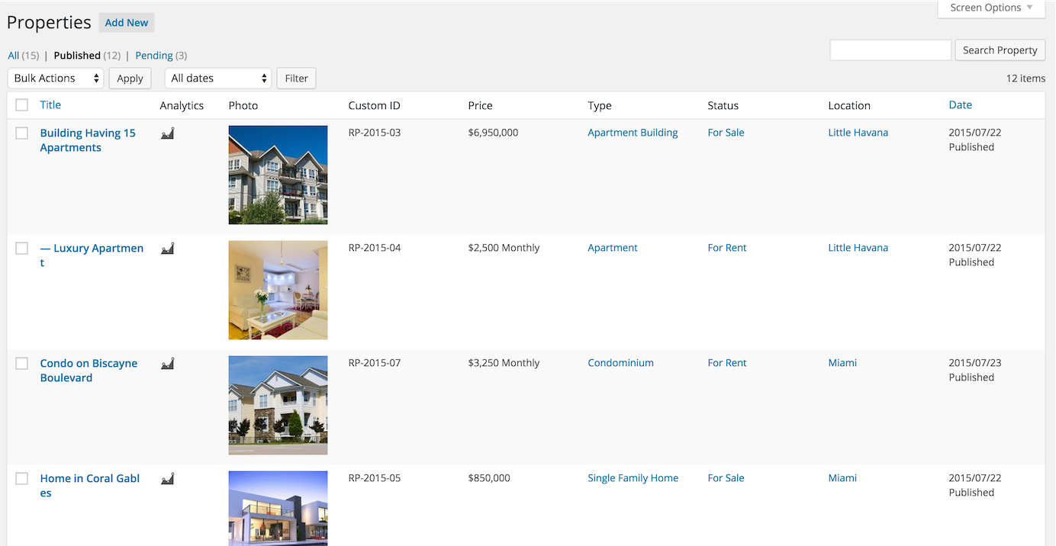Click custom ID RP-2015-03
Image resolution: width=1056 pixels, height=546 pixels.
click(x=374, y=133)
